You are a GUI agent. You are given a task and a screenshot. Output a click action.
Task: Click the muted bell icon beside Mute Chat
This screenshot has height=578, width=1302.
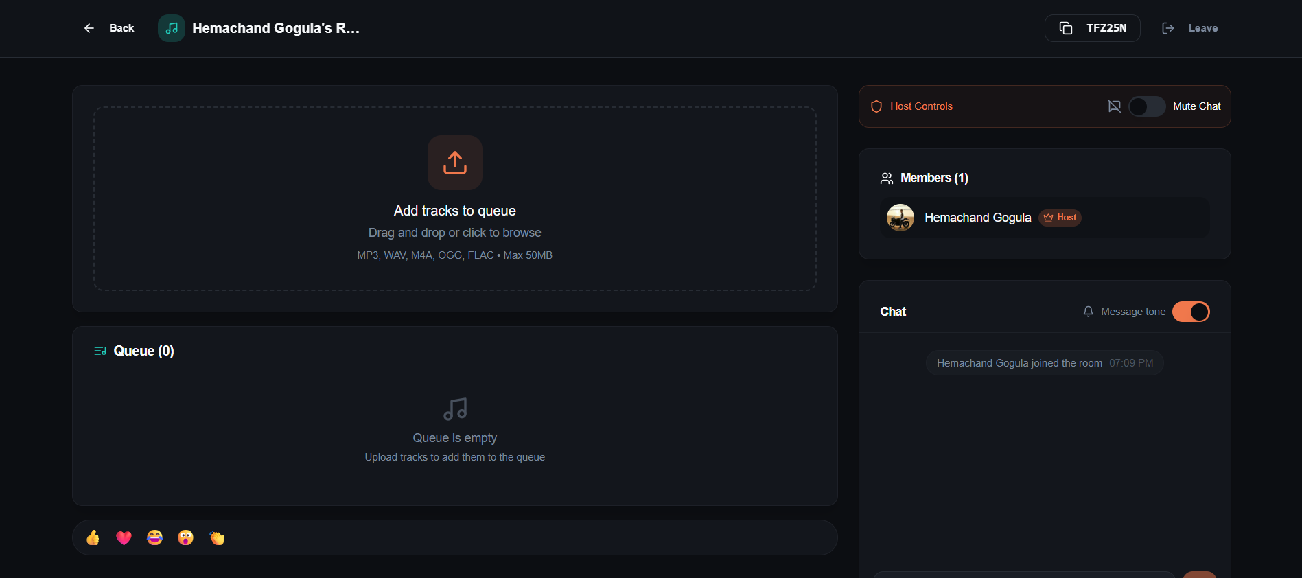click(1115, 106)
